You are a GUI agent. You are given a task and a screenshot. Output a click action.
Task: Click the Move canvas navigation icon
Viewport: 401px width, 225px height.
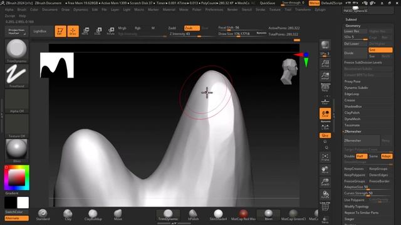(x=325, y=169)
